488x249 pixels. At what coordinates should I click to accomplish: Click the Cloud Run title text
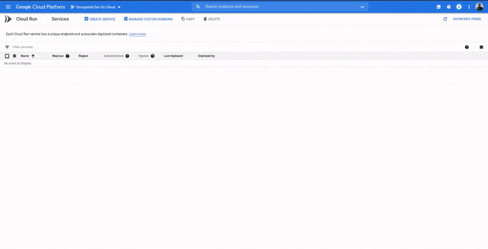(26, 19)
